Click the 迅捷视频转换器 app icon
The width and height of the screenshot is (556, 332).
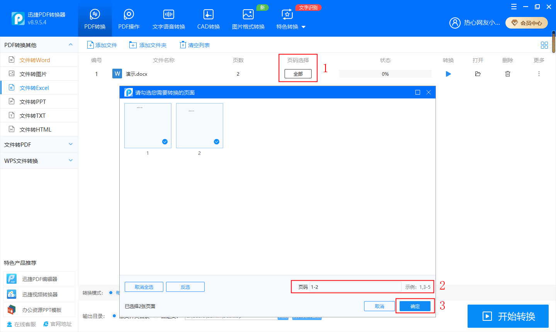[12, 294]
